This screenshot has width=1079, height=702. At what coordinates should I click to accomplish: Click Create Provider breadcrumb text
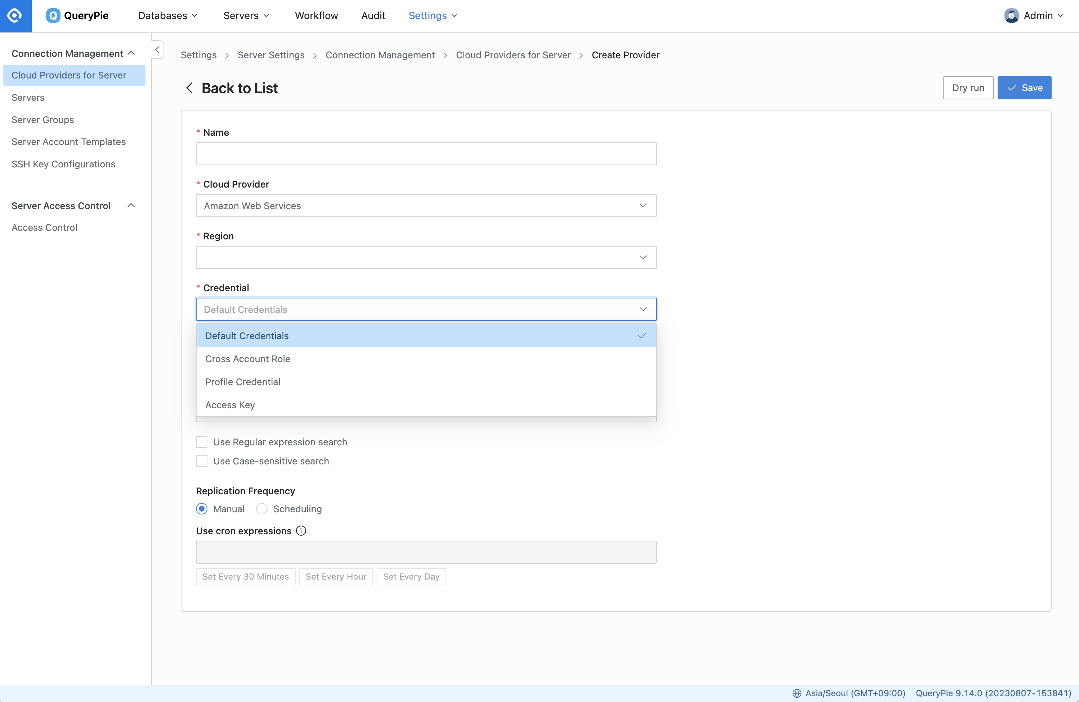point(626,55)
